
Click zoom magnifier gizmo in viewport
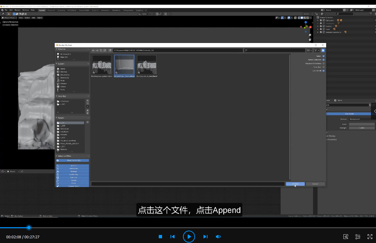(x=310, y=35)
